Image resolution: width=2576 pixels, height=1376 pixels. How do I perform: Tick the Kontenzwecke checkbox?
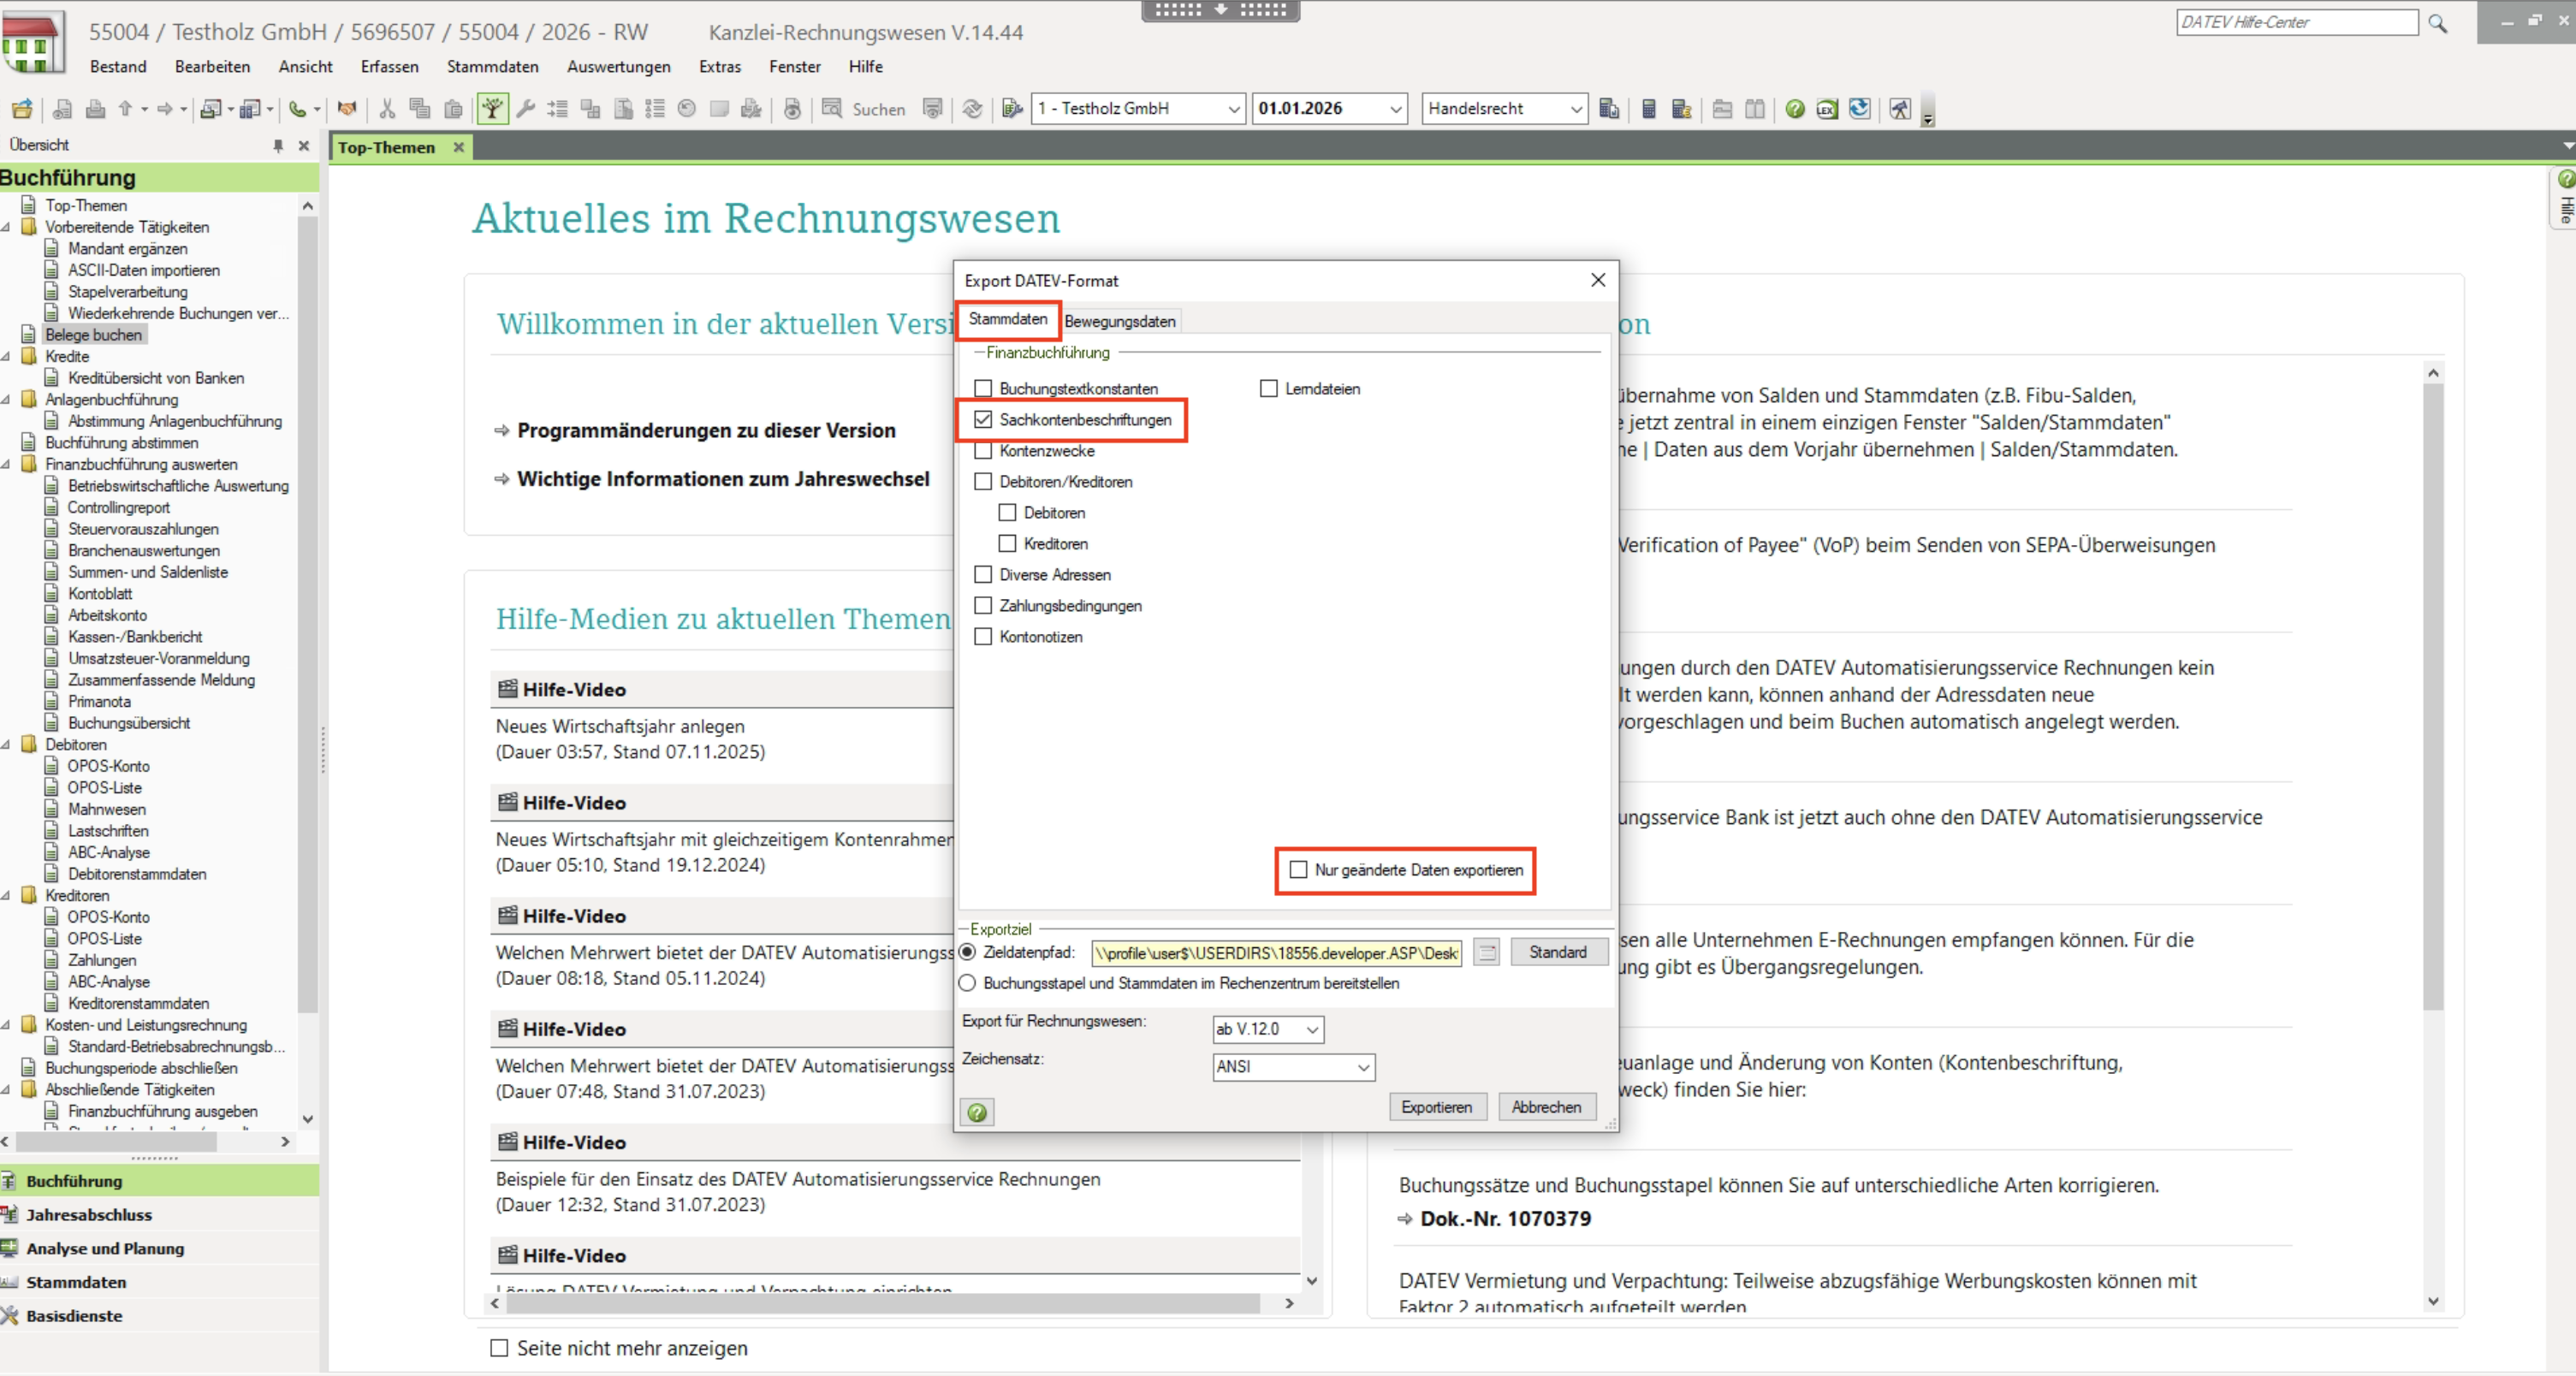pos(983,451)
